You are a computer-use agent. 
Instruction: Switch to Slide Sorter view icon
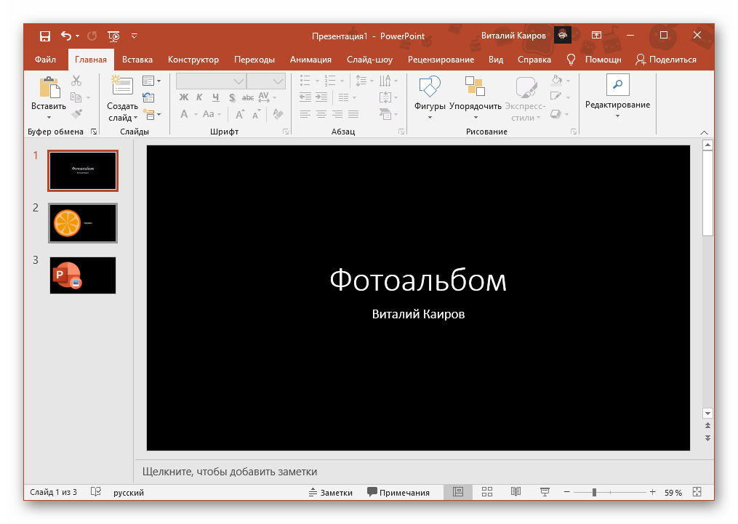click(x=487, y=492)
